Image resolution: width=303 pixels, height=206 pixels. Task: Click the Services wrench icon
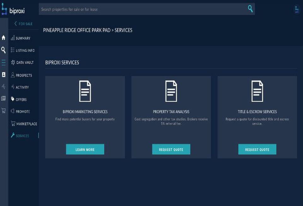coord(13,135)
